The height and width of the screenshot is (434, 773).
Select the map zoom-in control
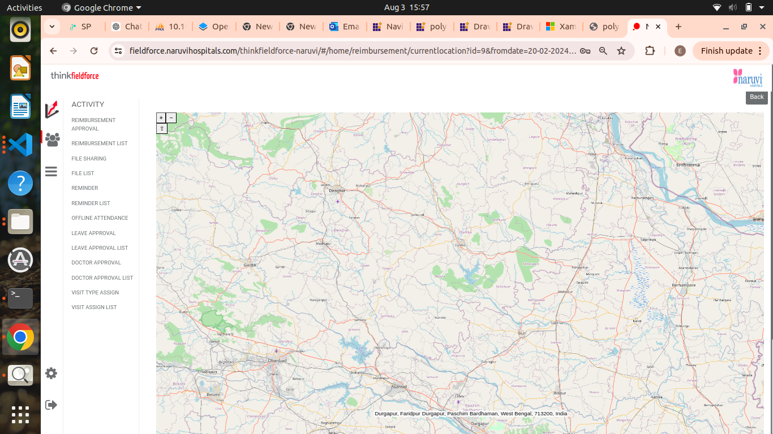tap(161, 118)
